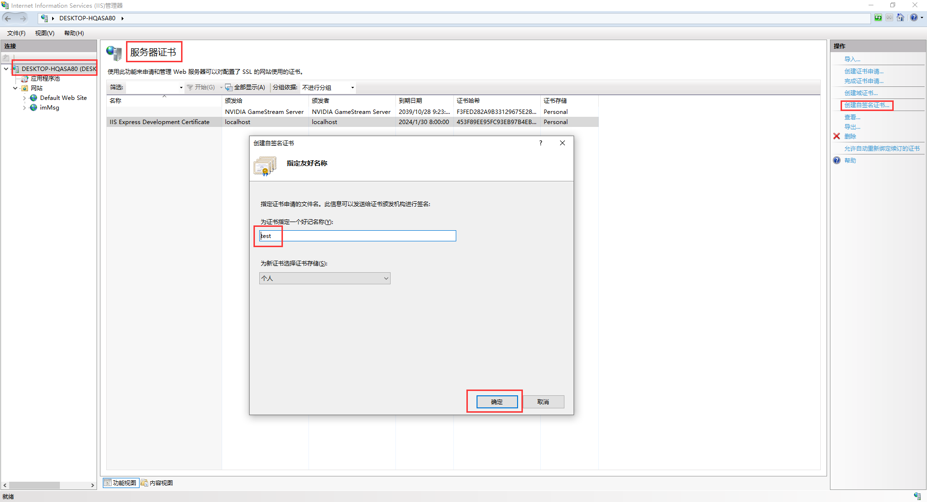Select the IIS Express Development Certificate row
927x502 pixels.
pos(159,122)
